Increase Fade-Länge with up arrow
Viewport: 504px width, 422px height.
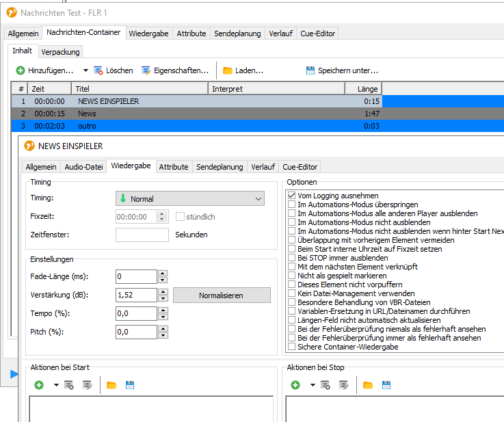click(x=163, y=274)
